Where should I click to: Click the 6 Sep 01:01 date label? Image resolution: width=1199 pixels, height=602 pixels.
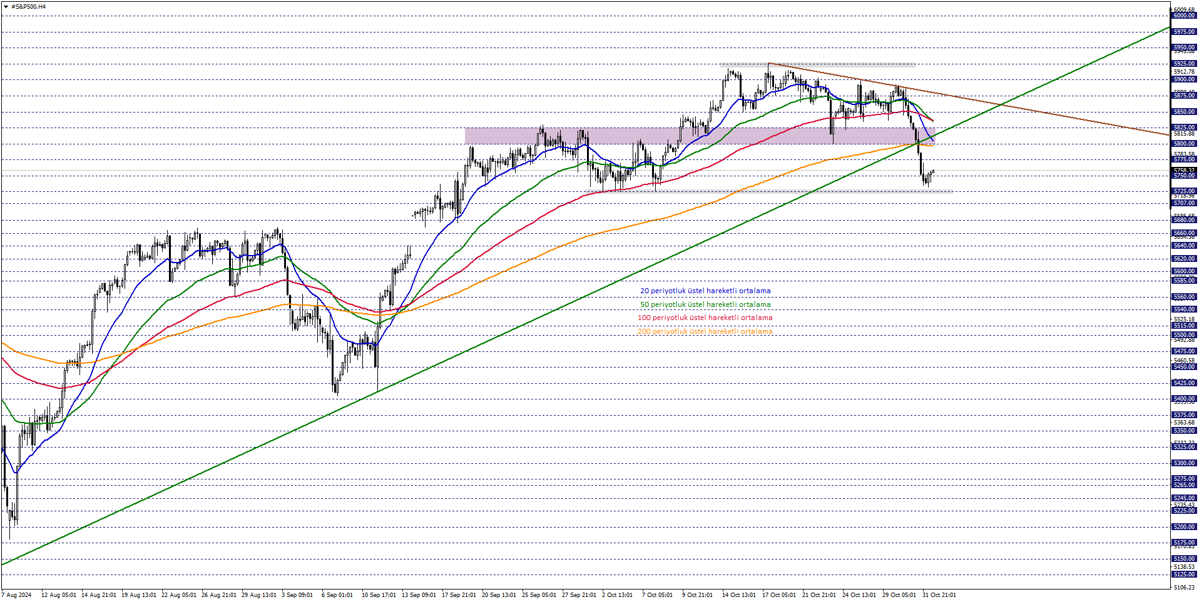point(337,595)
